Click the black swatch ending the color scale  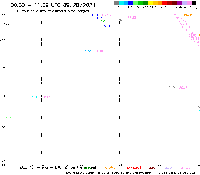pyautogui.click(x=194, y=3)
